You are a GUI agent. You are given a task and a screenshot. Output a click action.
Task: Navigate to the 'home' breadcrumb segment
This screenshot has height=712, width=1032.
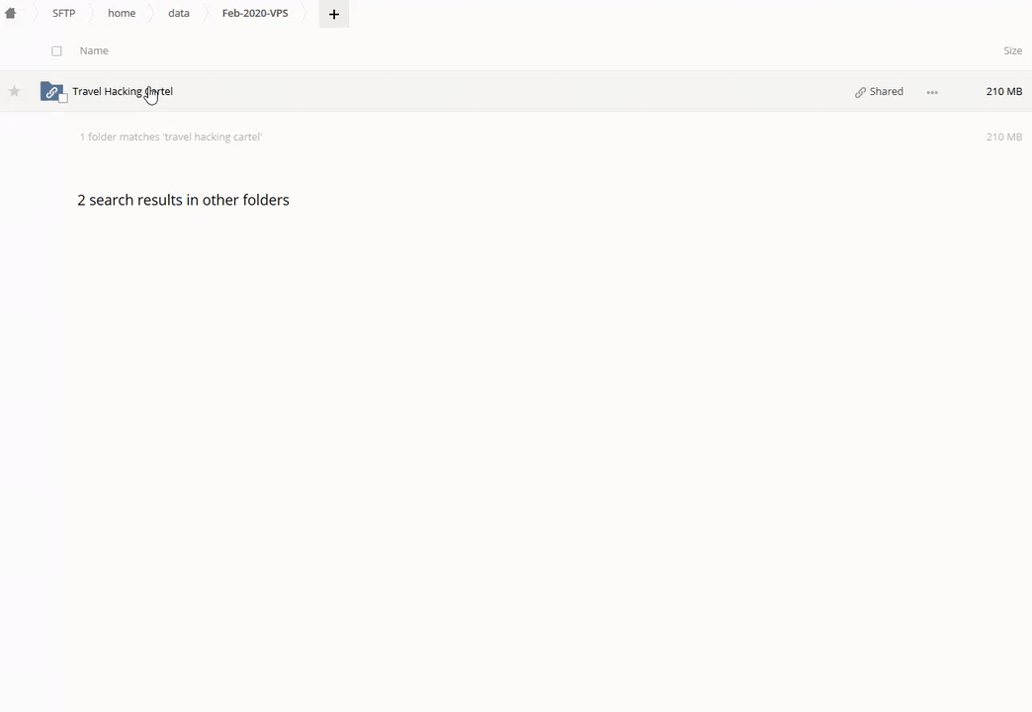122,14
